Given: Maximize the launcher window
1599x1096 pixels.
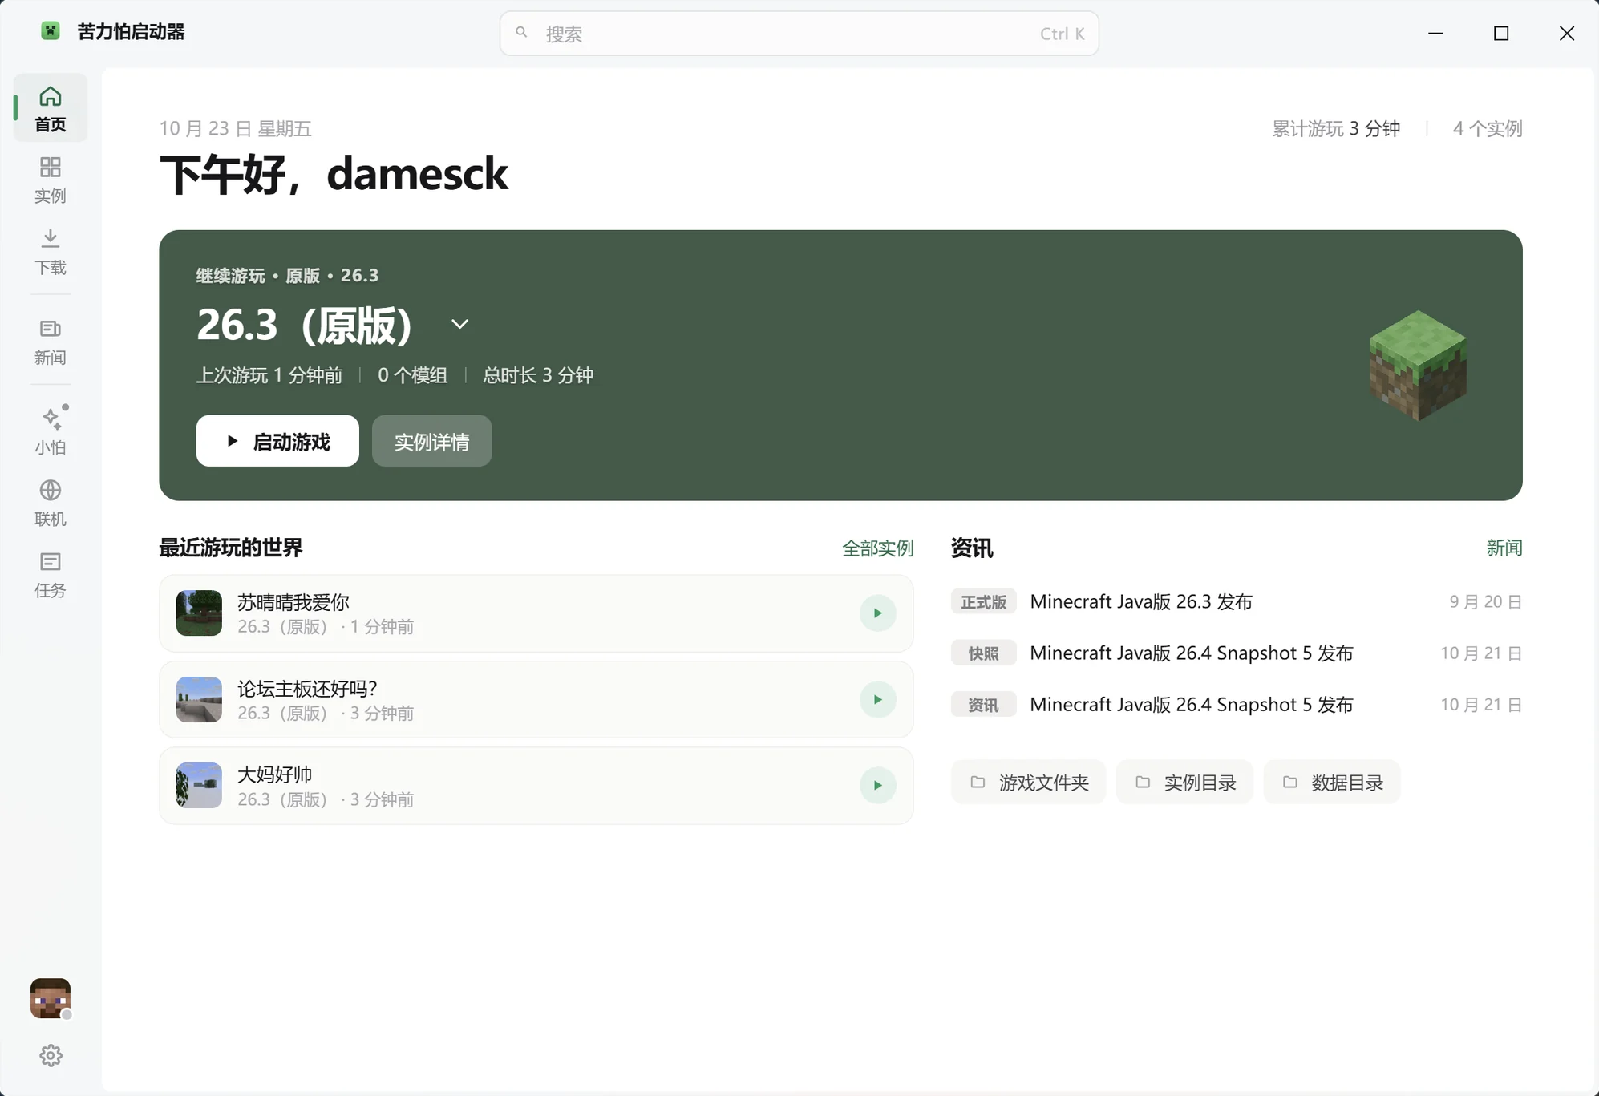Looking at the screenshot, I should point(1501,33).
